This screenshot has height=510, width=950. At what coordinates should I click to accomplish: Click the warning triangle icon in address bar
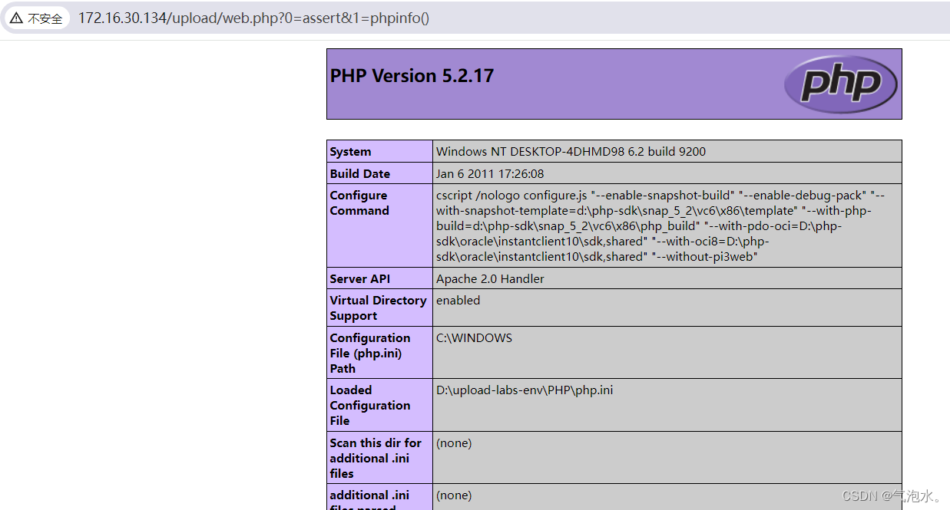click(x=16, y=18)
